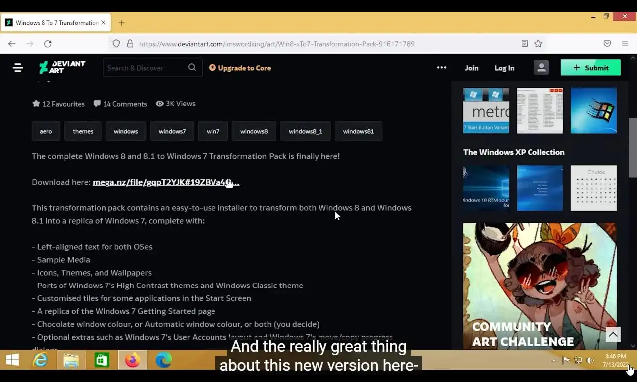Click the 12 Favourites star icon

pos(36,104)
